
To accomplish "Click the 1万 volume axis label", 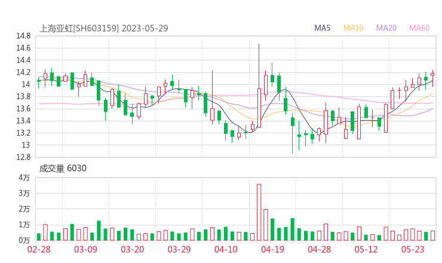I will 24,225.
